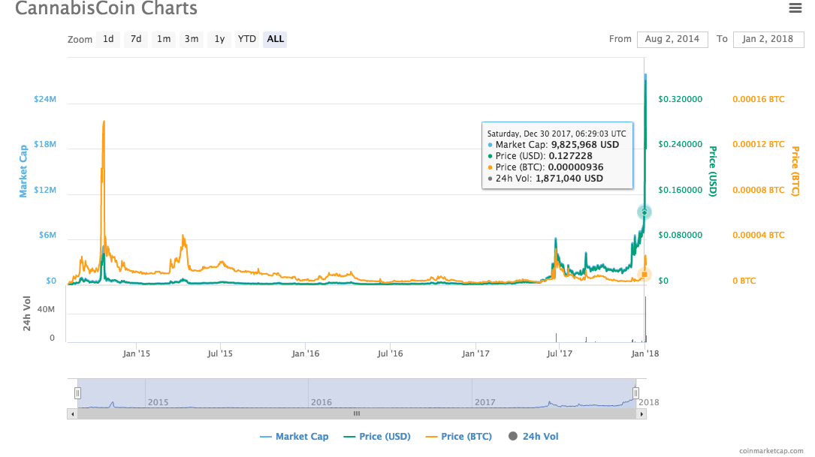Toggle the Market Cap series in legend
The image size is (815, 457).
294,436
